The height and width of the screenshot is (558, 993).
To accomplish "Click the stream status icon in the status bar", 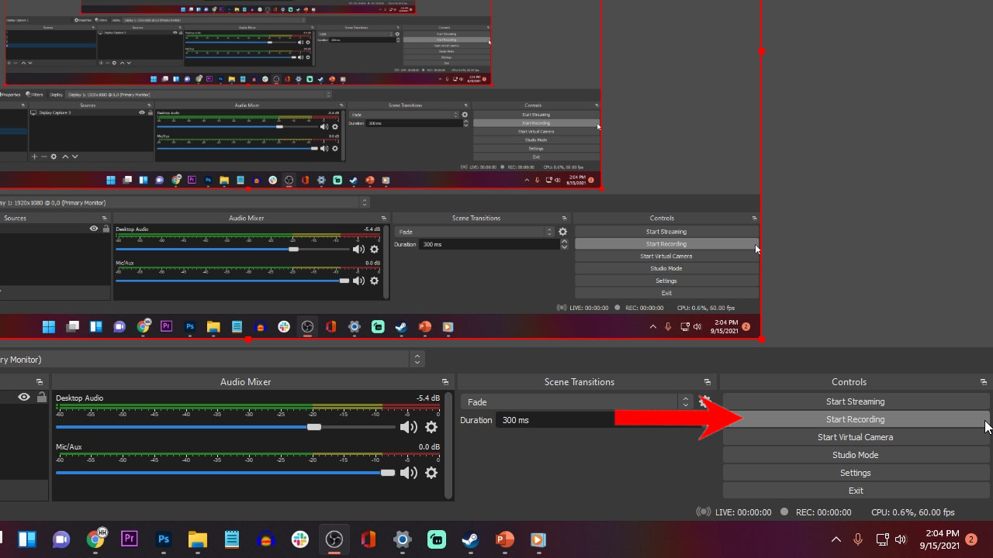I will [704, 512].
